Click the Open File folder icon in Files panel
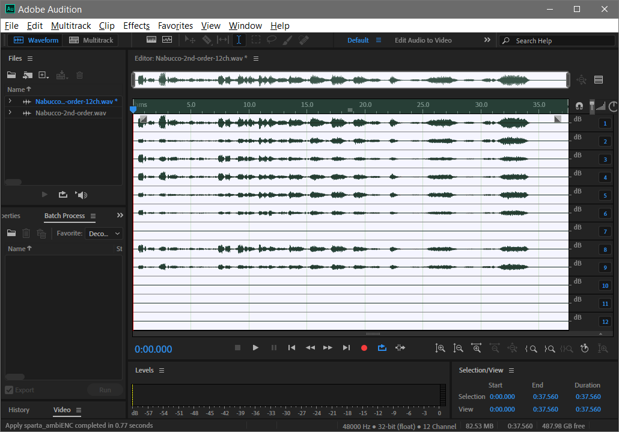The image size is (619, 432). [x=11, y=75]
